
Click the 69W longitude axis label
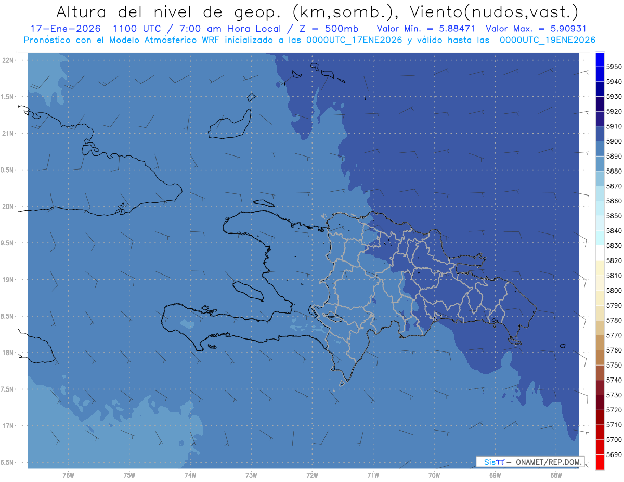(x=495, y=476)
